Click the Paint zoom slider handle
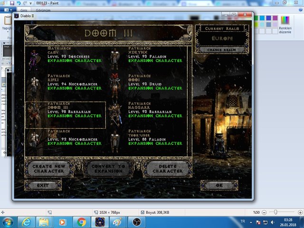The height and width of the screenshot is (228, 304). (x=275, y=212)
